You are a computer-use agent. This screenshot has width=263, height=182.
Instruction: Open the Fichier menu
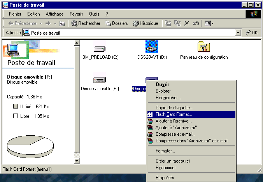(x=15, y=14)
